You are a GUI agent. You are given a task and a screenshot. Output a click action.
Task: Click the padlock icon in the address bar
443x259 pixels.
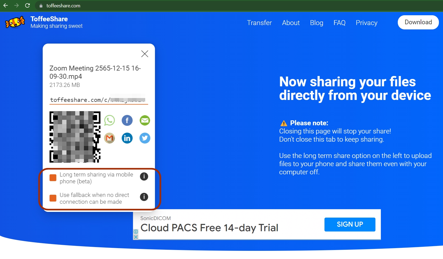(40, 6)
